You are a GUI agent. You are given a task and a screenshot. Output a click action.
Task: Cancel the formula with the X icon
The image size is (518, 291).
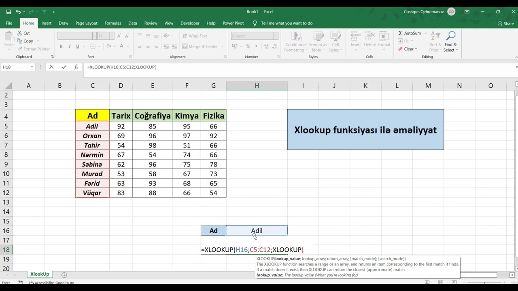[x=51, y=67]
